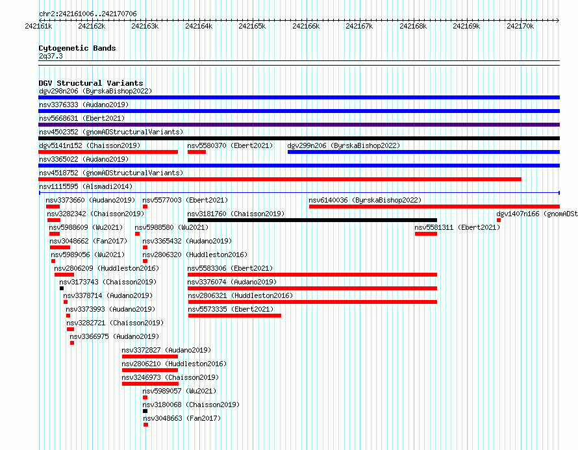Click nsv3366975 (Audano2019) label
Screen dimensions: 578x450
[114, 336]
